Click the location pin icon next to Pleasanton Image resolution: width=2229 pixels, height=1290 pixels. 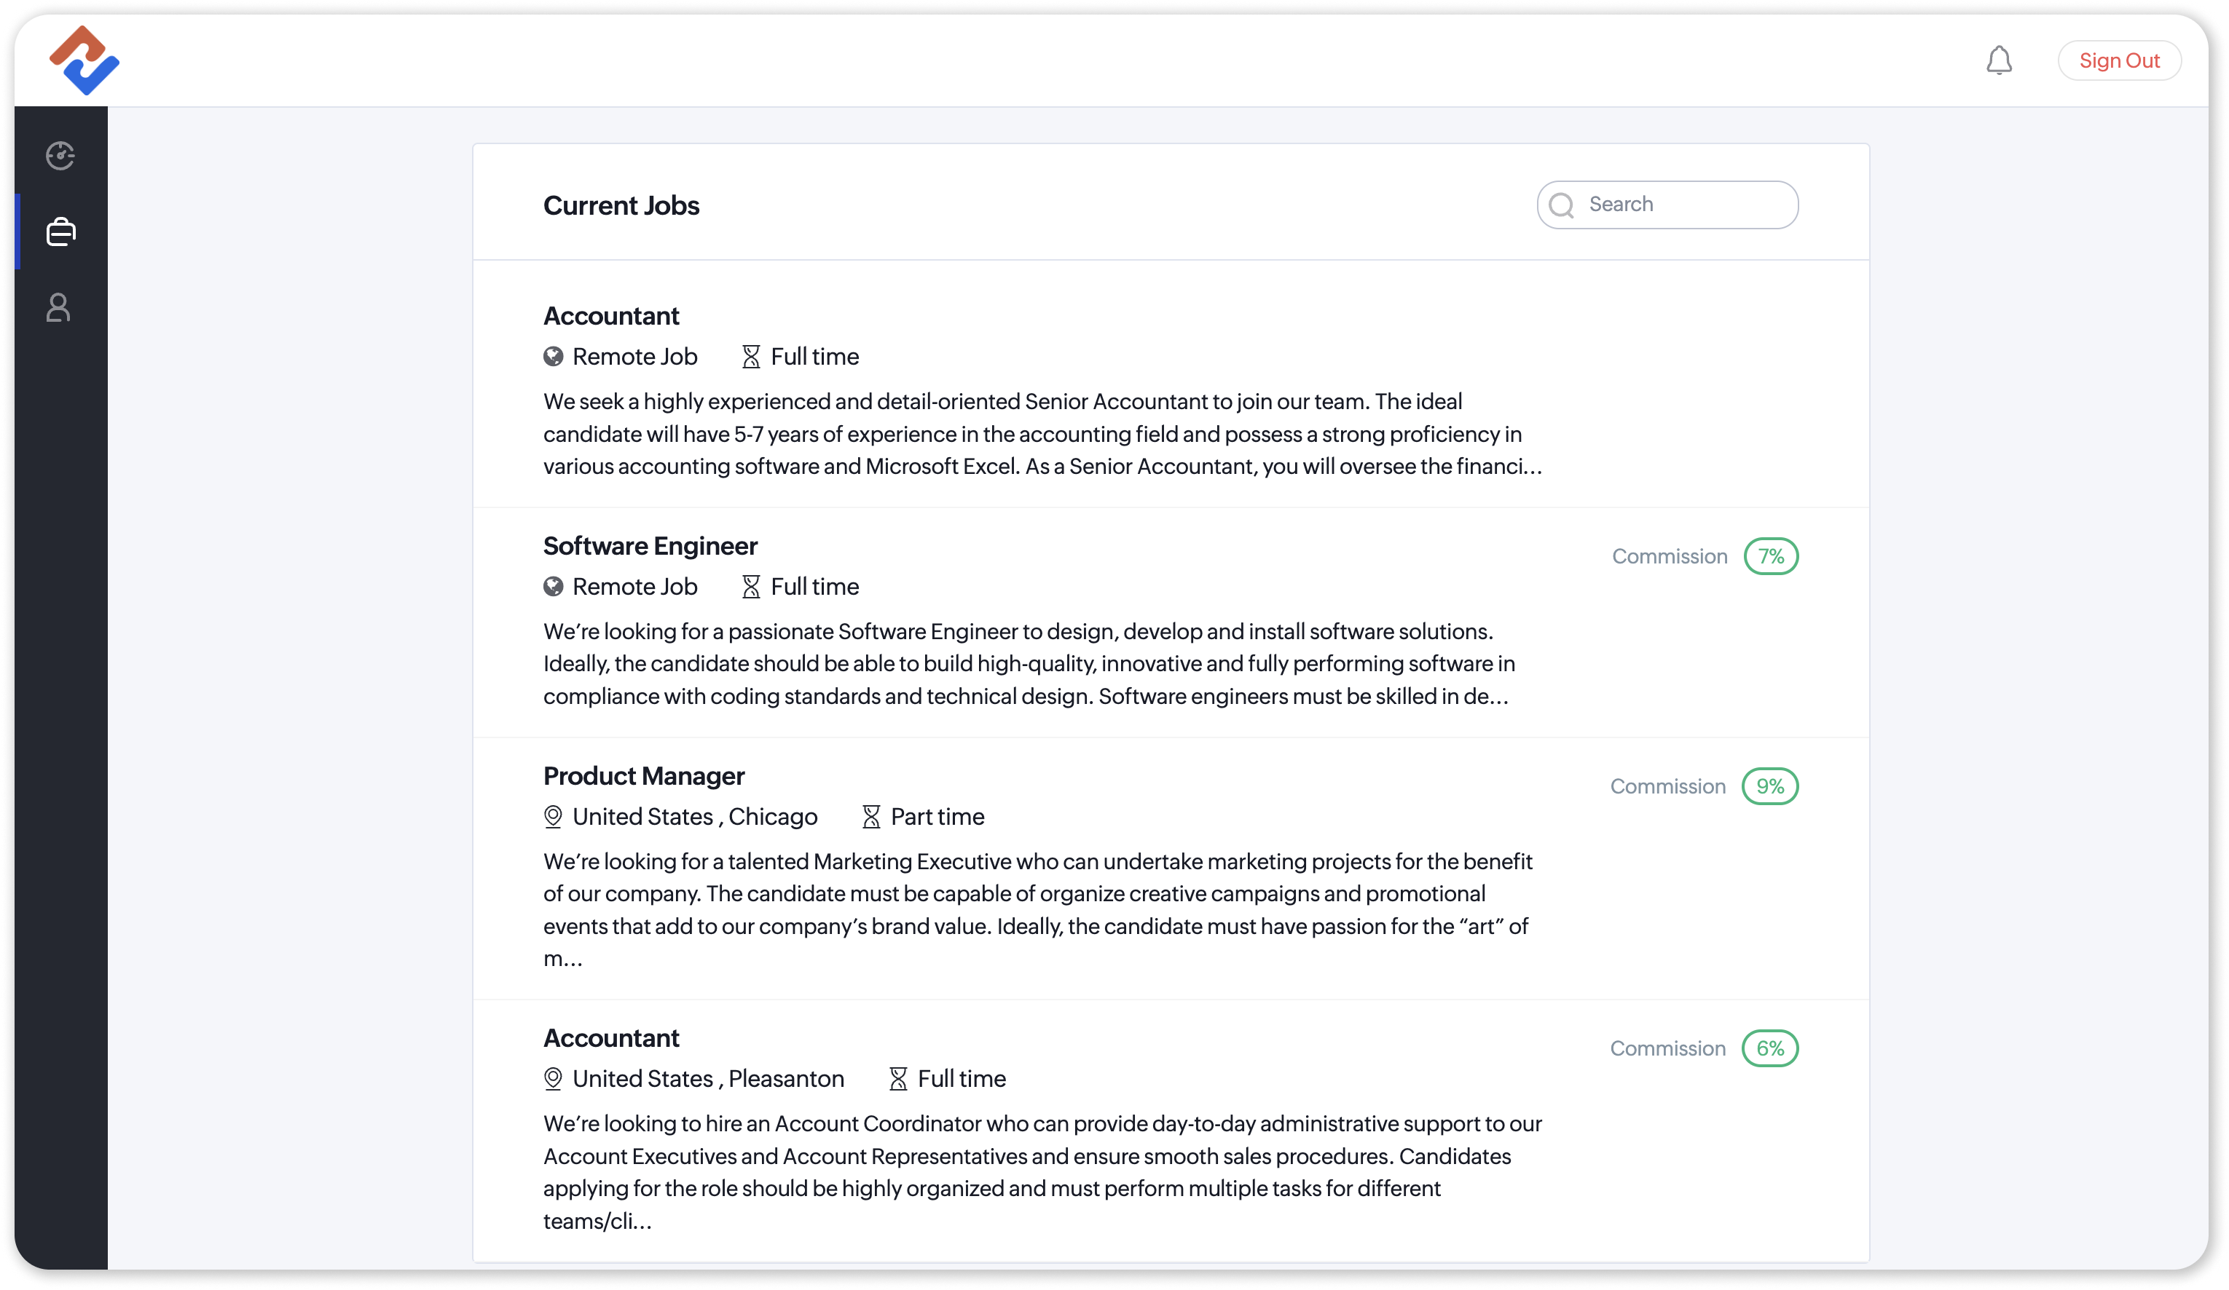[553, 1079]
